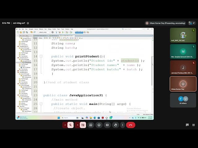Screen dimensions: 198x148
Task: Click Clean and Build Project icon
Action: tap(59, 32)
